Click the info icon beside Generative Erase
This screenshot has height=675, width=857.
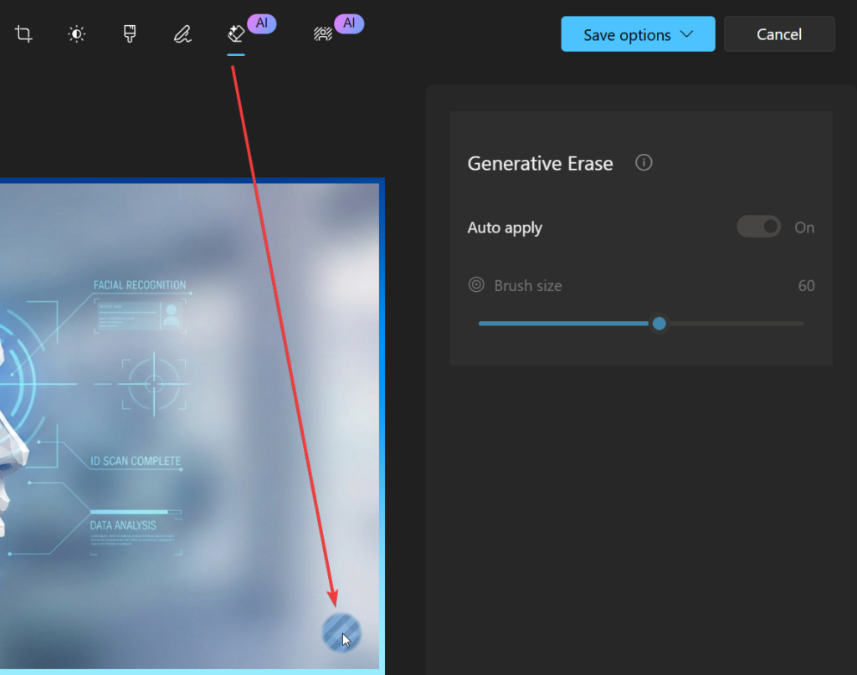644,163
